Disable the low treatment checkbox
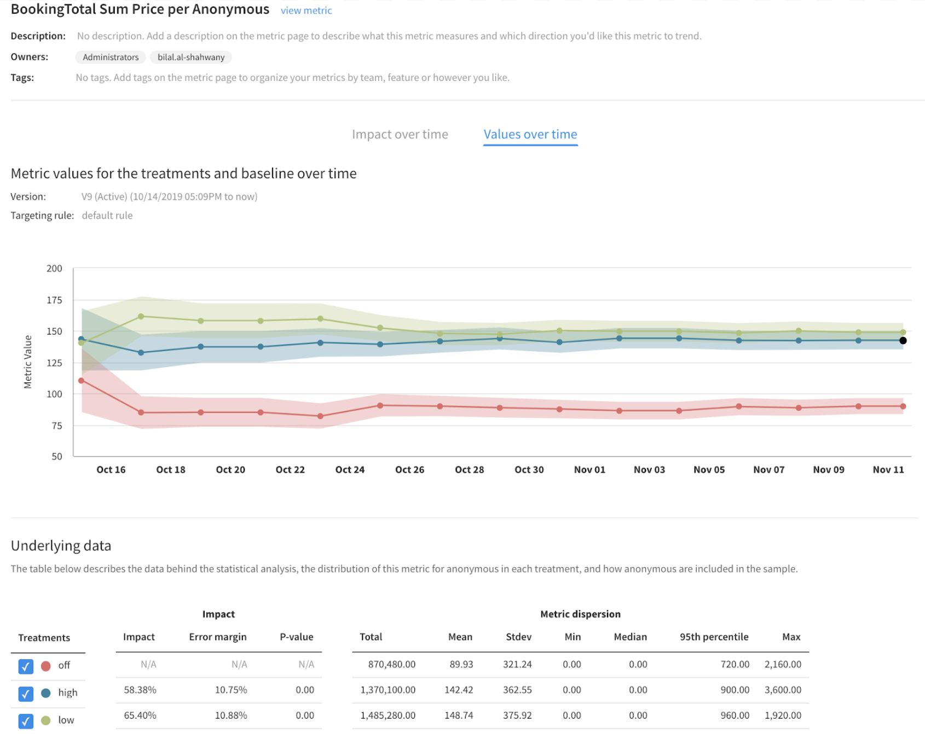The image size is (925, 734). tap(26, 721)
